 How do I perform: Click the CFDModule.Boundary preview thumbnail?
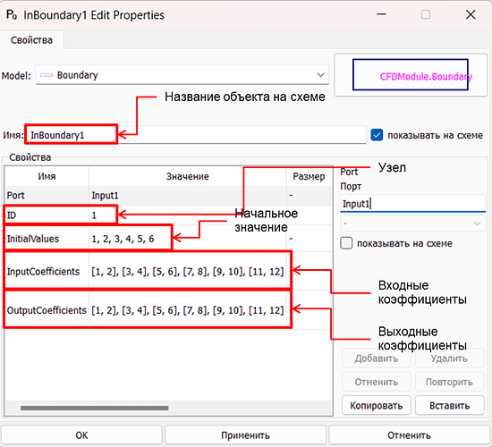click(411, 75)
